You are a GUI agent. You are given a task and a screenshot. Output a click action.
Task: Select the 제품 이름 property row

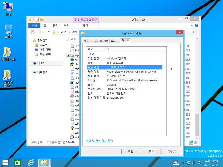[x=125, y=72]
